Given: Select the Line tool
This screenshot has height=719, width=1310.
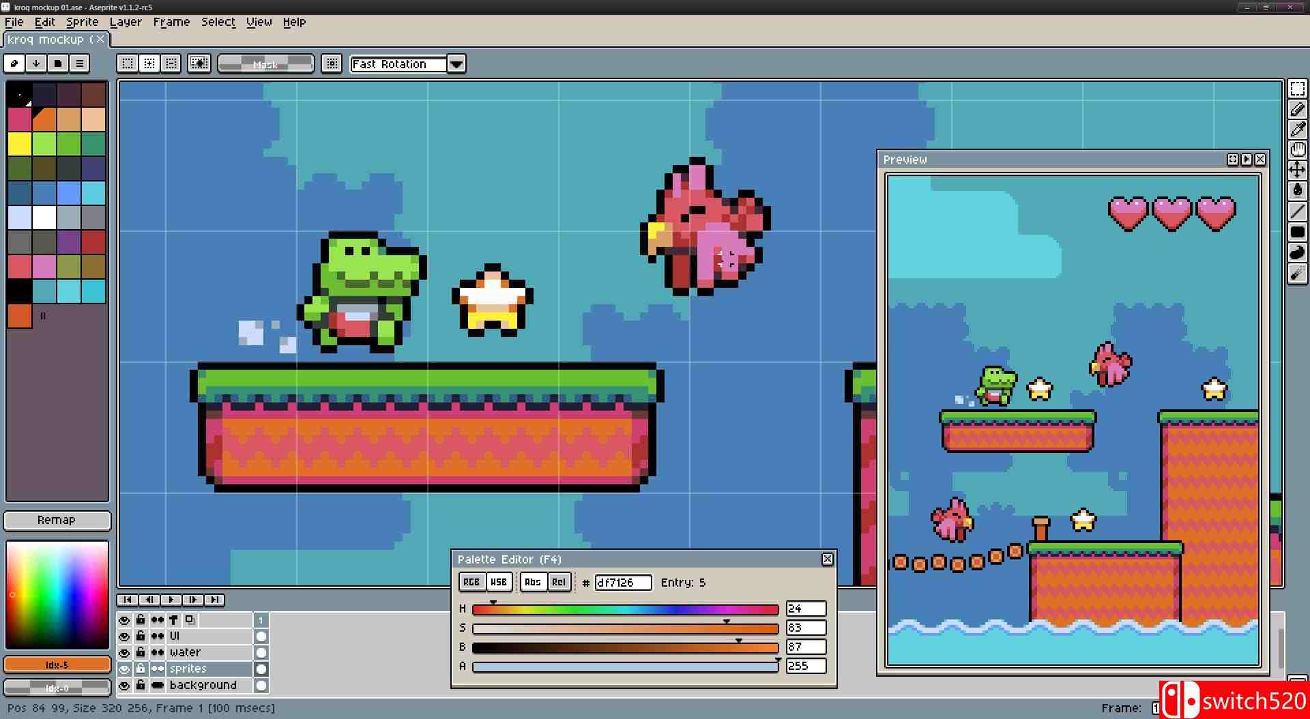Looking at the screenshot, I should pyautogui.click(x=1297, y=212).
